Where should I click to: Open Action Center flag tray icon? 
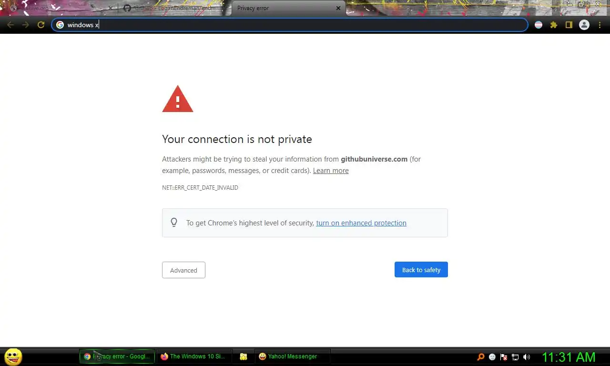pos(504,357)
